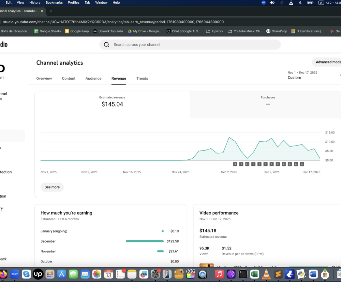This screenshot has height=282, width=341.
Task: Switch to the Audience tab
Action: (x=93, y=78)
